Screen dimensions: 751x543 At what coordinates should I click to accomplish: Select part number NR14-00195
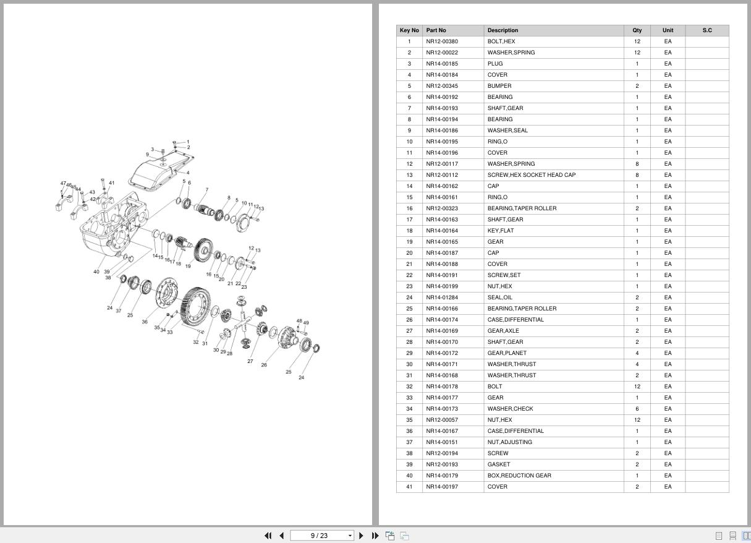[x=442, y=142]
